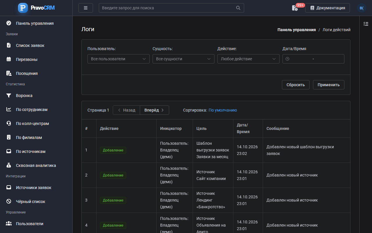
Task: Click the PravoCRM logo icon
Action: [23, 8]
